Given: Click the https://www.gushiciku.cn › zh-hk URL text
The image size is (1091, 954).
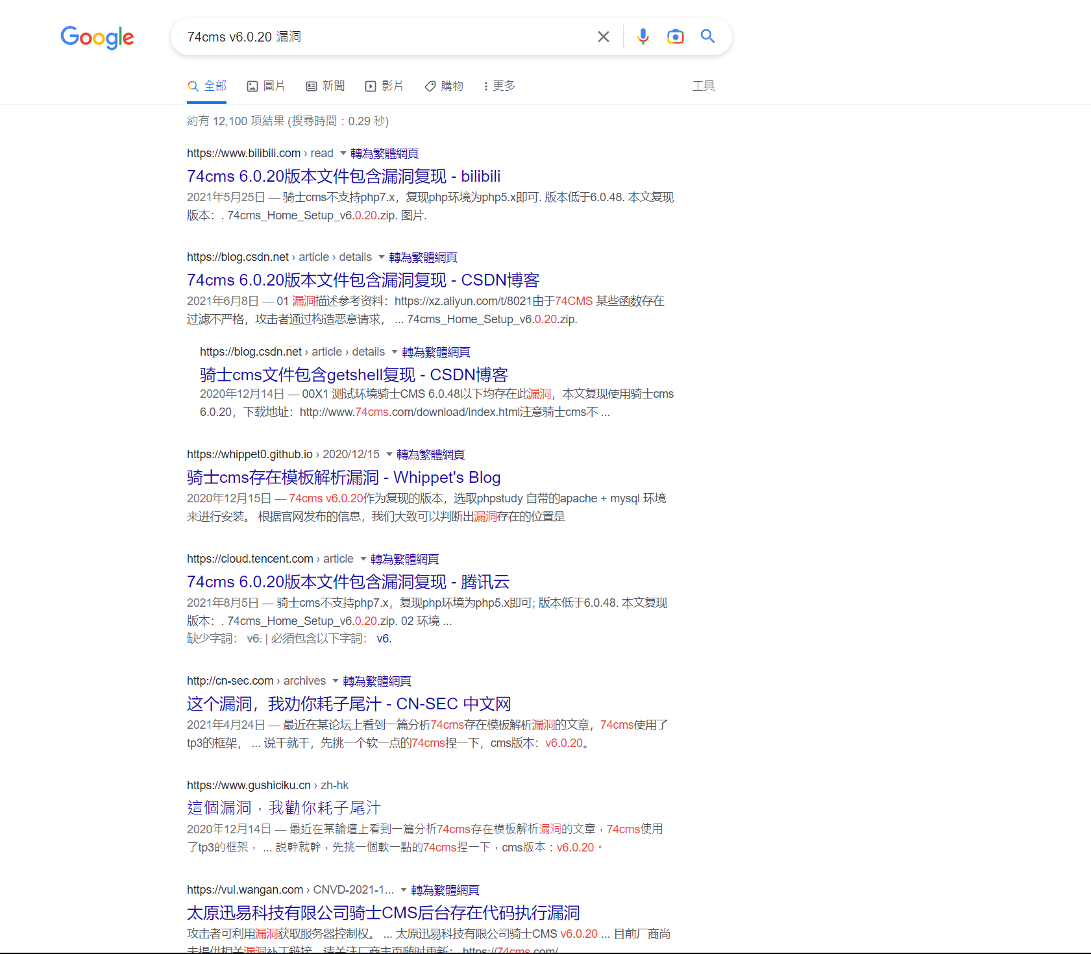Looking at the screenshot, I should [268, 785].
